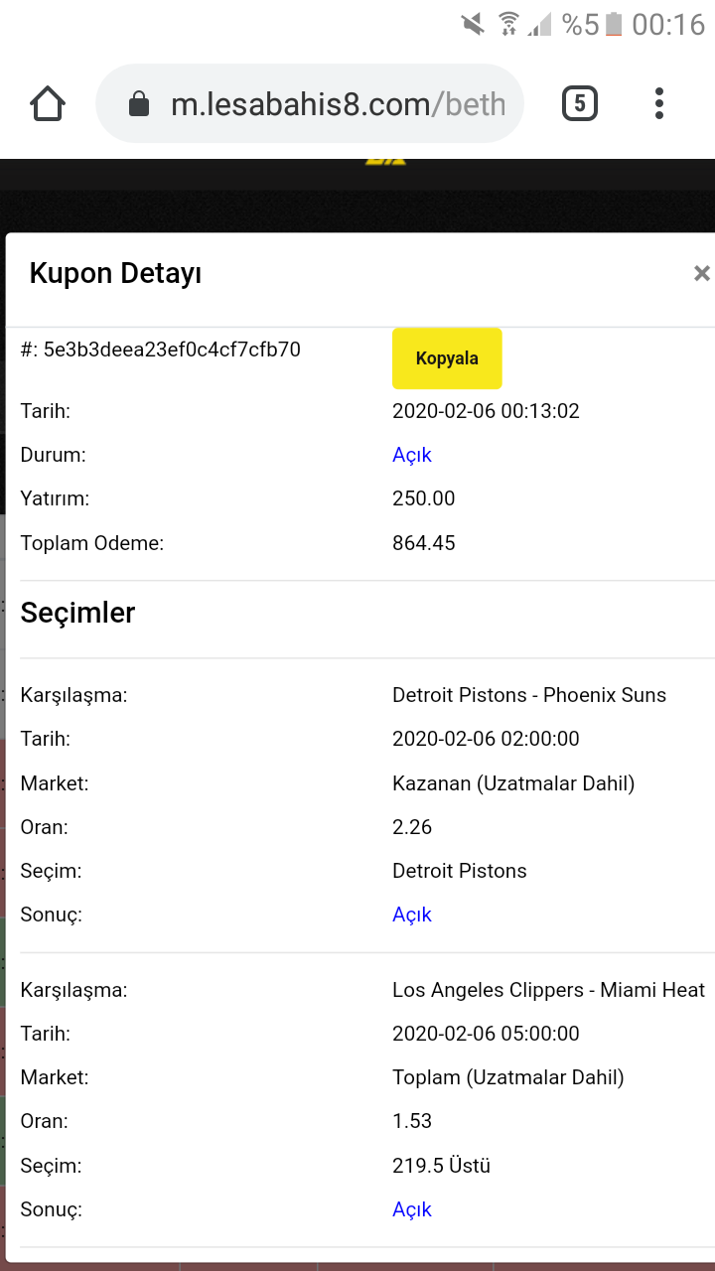Tap the Seçimler section heading
This screenshot has width=715, height=1271.
coord(77,613)
